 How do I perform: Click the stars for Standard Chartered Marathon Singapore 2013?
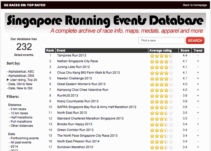161,119
